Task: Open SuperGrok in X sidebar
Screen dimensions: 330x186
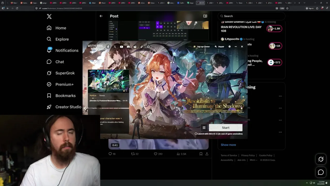Action: coord(61,73)
